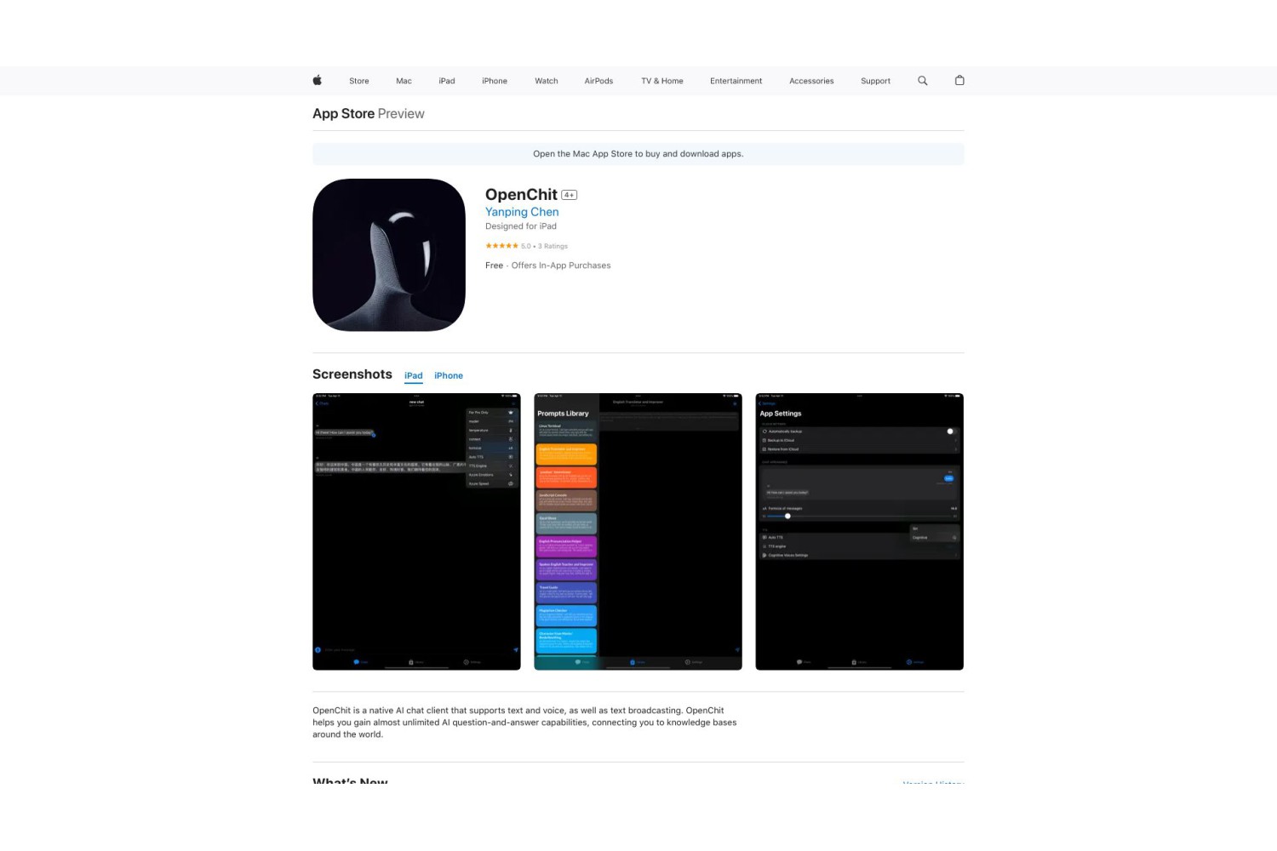This screenshot has width=1277, height=851.
Task: Open the AirPods nav item
Action: pyautogui.click(x=598, y=81)
